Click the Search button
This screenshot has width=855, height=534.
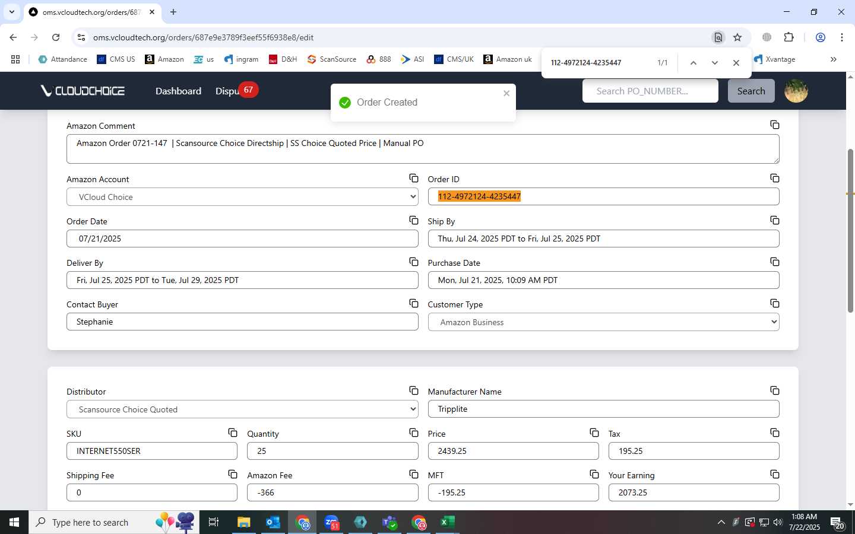tap(751, 91)
